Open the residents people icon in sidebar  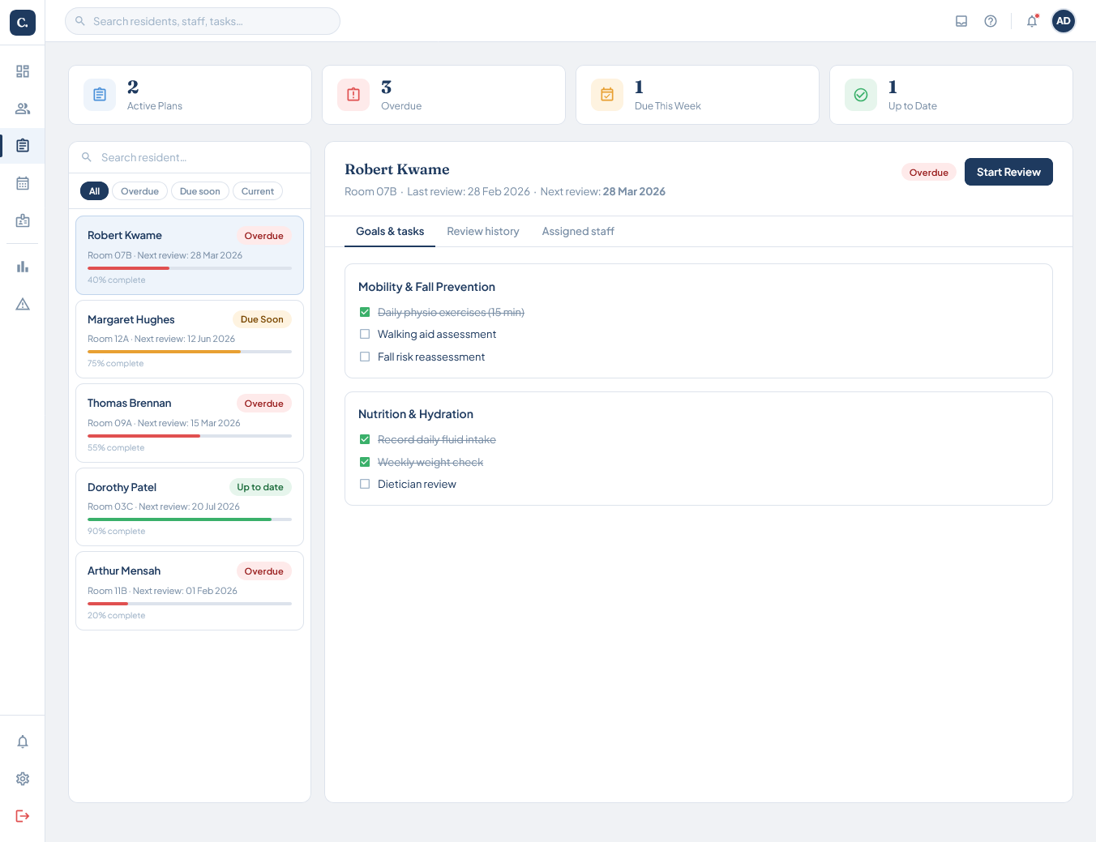pos(23,109)
